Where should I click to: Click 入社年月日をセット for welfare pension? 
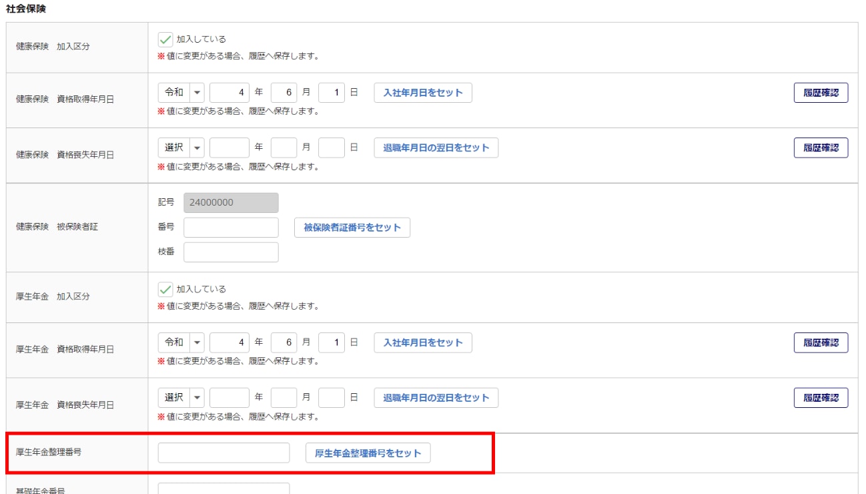coord(422,342)
